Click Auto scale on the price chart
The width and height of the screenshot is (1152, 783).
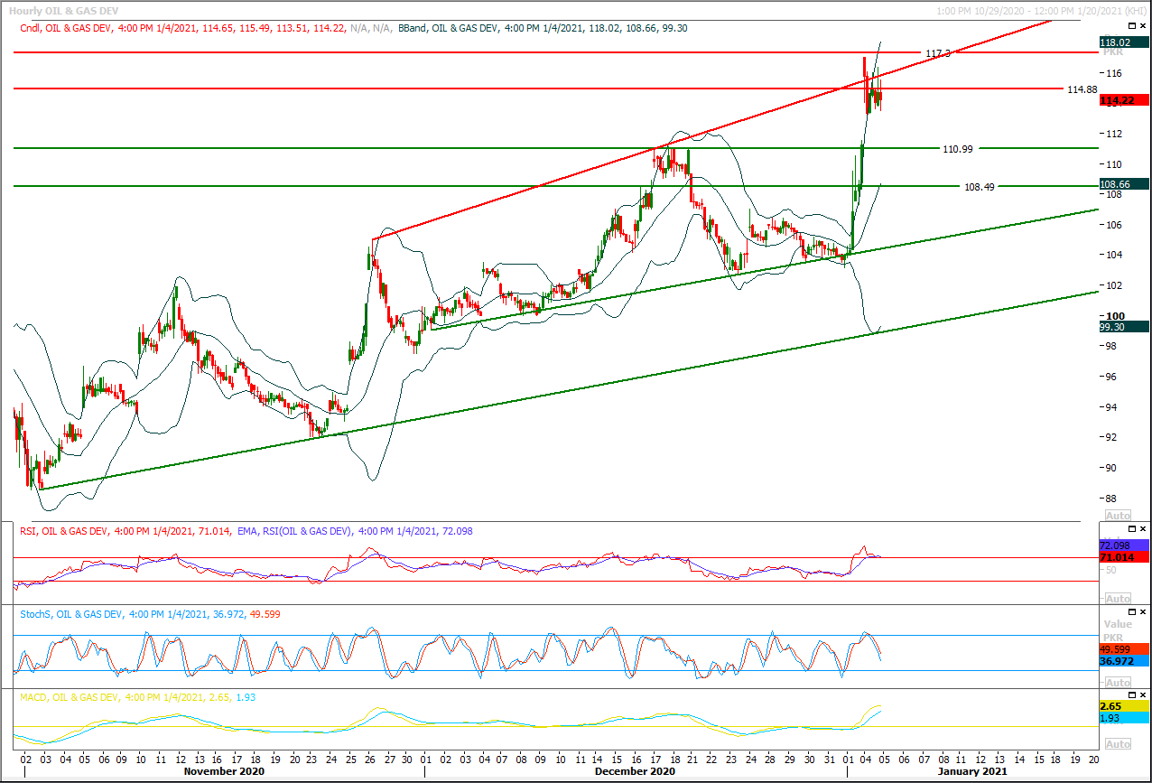pyautogui.click(x=1118, y=515)
